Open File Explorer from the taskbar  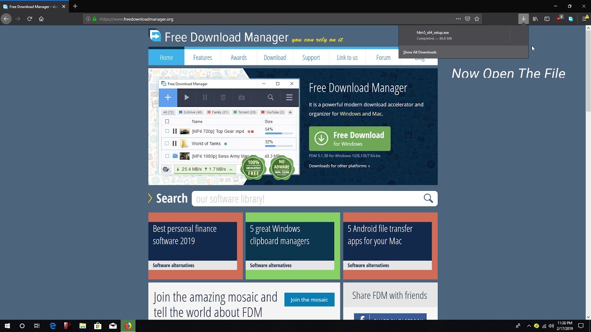click(83, 326)
